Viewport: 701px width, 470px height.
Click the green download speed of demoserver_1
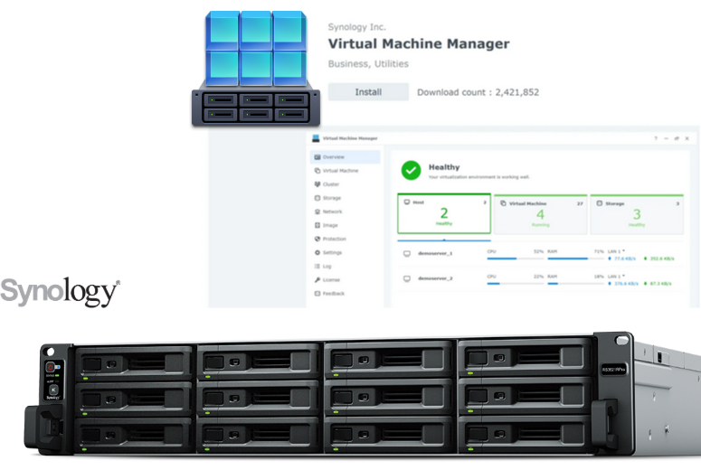click(659, 258)
